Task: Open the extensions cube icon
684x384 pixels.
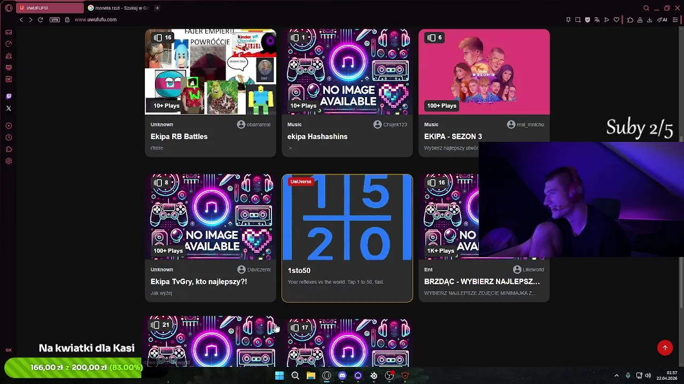Action: point(630,20)
